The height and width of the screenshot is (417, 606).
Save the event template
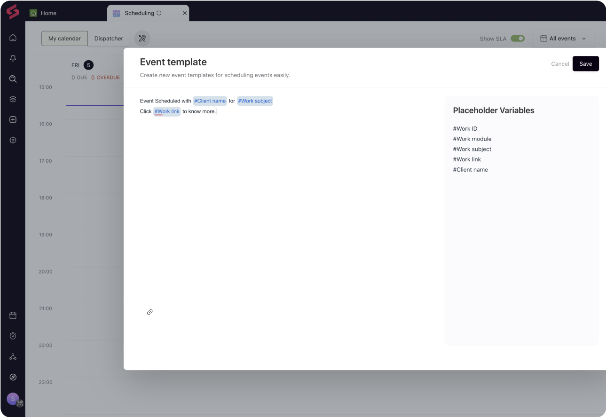(585, 63)
